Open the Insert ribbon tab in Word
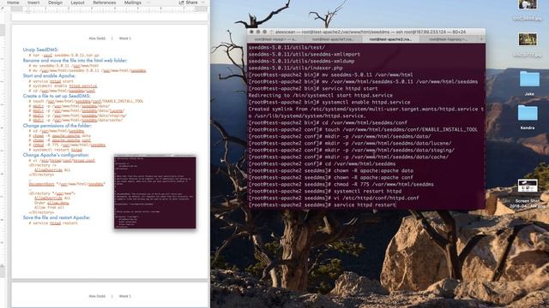This screenshot has height=308, width=549. pos(33,3)
